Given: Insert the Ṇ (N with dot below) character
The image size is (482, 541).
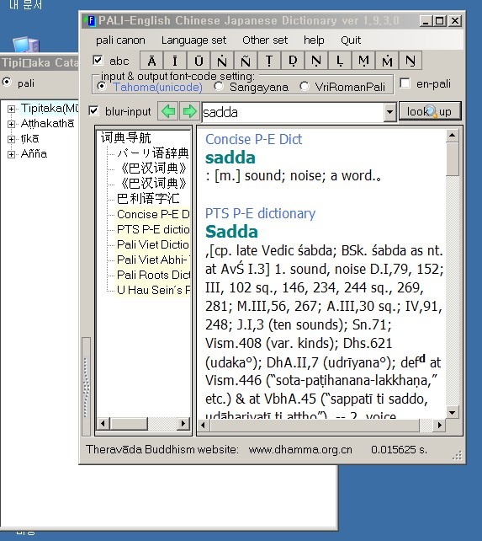Looking at the screenshot, I should pyautogui.click(x=316, y=61).
